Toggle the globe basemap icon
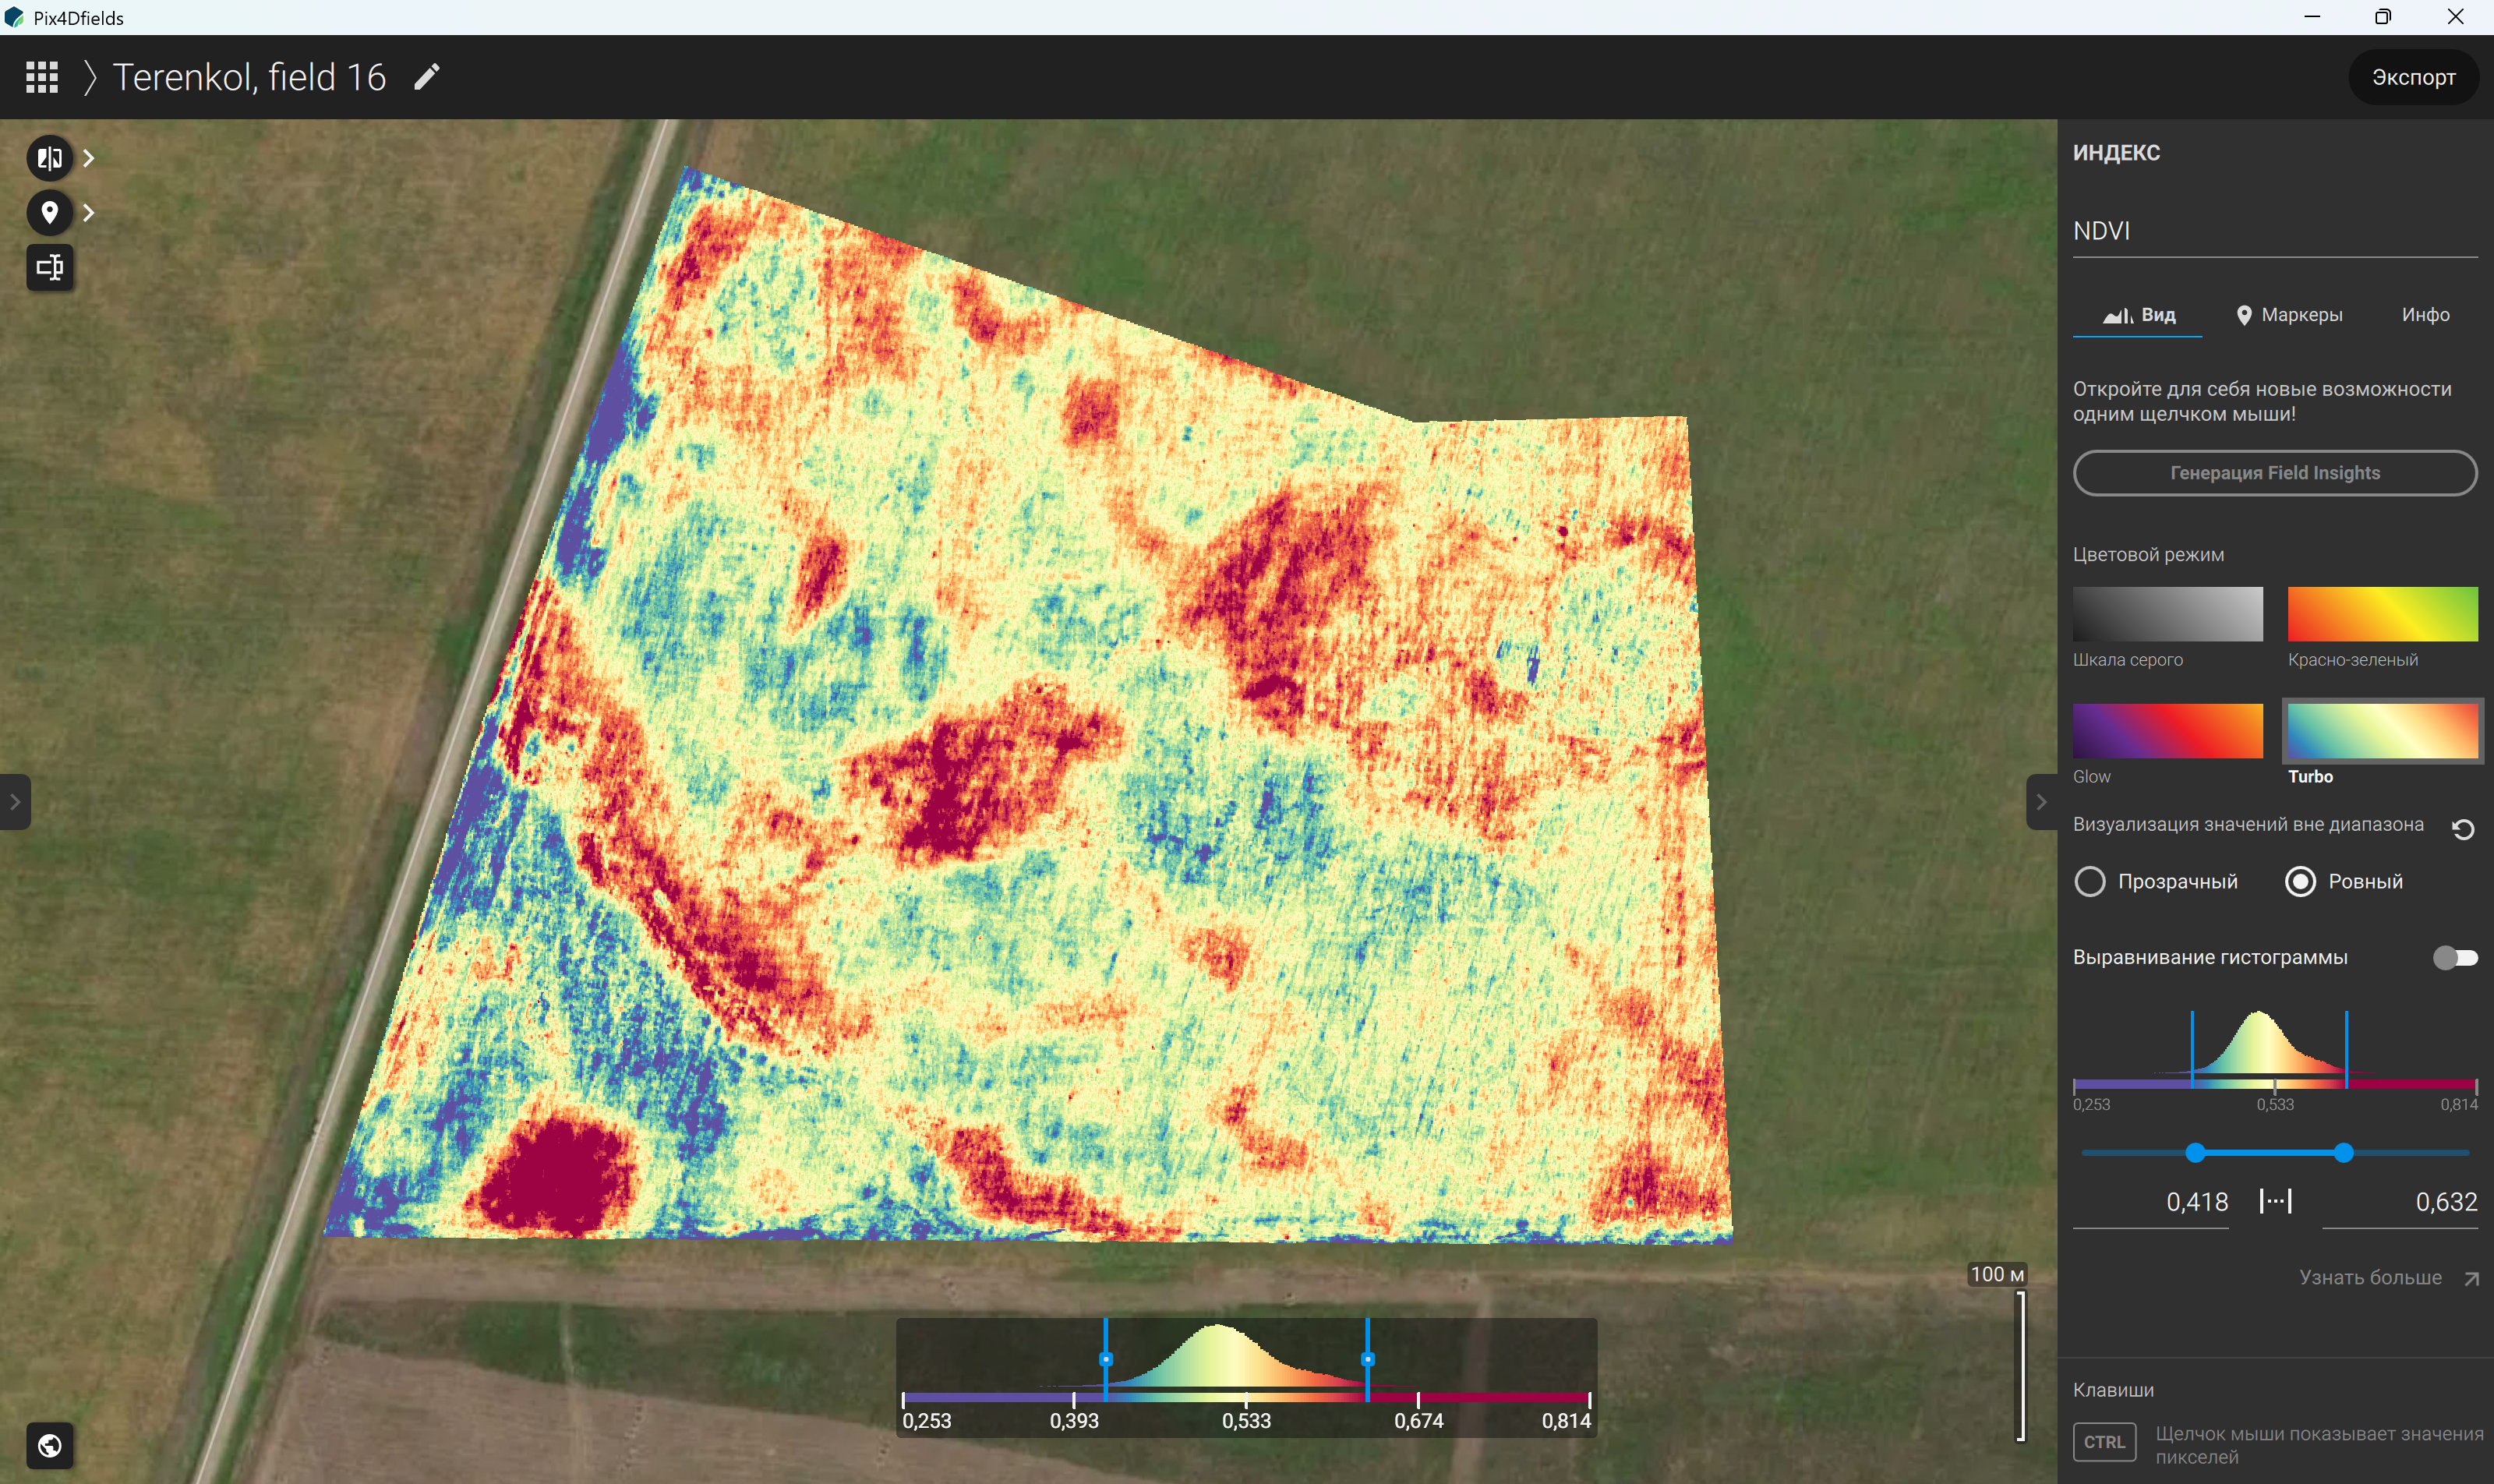The image size is (2494, 1484). [49, 1445]
